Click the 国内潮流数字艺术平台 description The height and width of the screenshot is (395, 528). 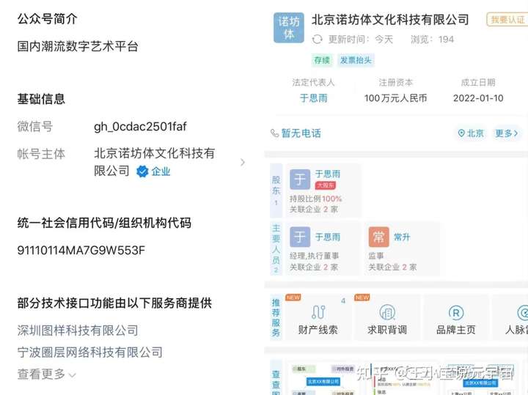pyautogui.click(x=78, y=46)
